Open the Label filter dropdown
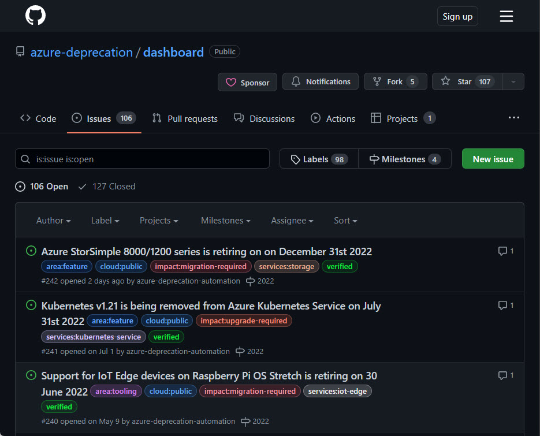This screenshot has width=540, height=436. [x=105, y=221]
